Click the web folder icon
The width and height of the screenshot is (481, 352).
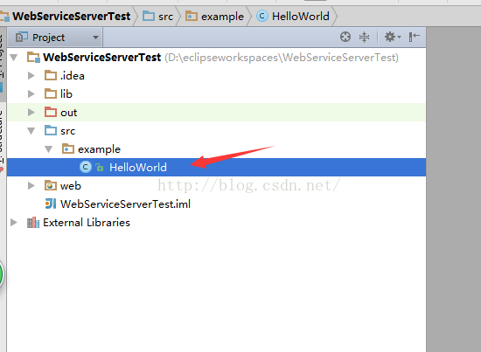[51, 186]
